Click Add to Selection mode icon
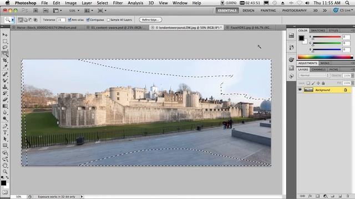 coord(26,20)
